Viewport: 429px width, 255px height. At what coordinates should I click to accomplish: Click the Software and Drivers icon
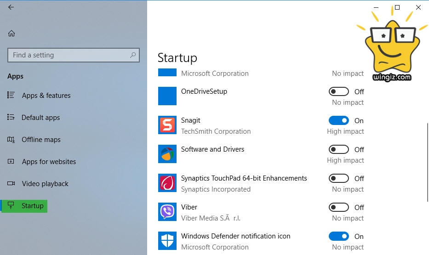[167, 154]
